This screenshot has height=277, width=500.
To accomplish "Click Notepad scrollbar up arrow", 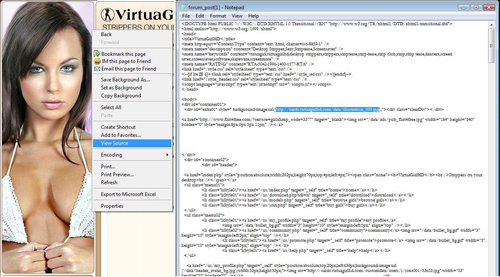I will [491, 25].
